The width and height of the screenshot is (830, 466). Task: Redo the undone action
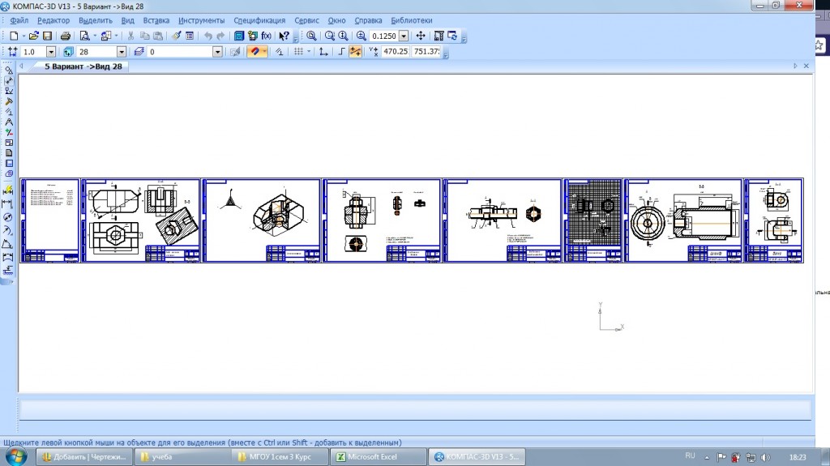(220, 36)
